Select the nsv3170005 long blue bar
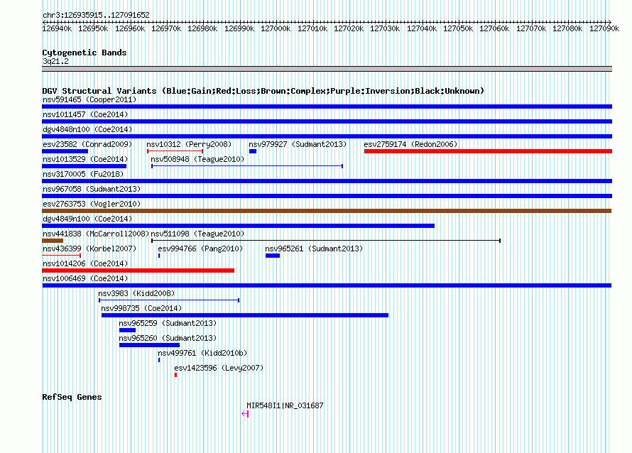Screen dimensions: 632x453 click(327, 181)
